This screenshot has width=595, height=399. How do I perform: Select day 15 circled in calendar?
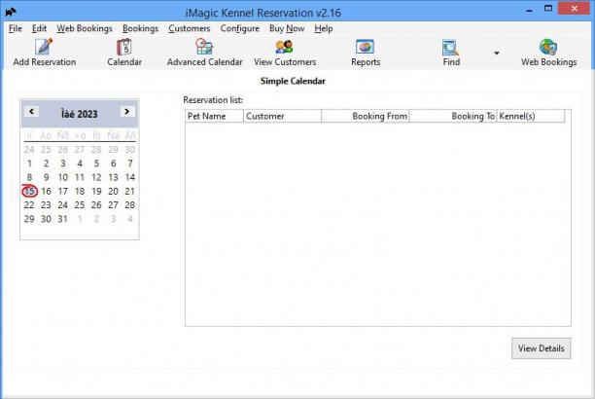tap(29, 191)
